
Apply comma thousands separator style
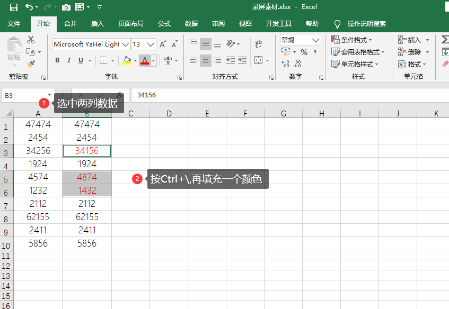(x=315, y=52)
